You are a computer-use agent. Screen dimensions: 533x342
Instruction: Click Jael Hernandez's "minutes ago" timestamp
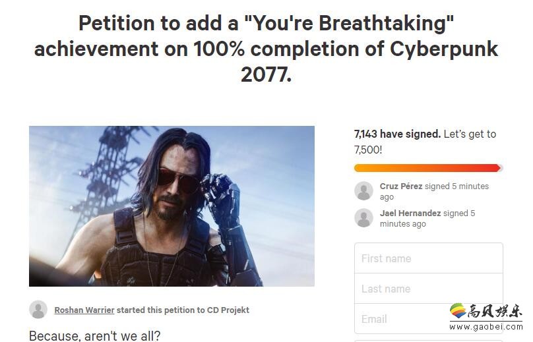(x=402, y=224)
